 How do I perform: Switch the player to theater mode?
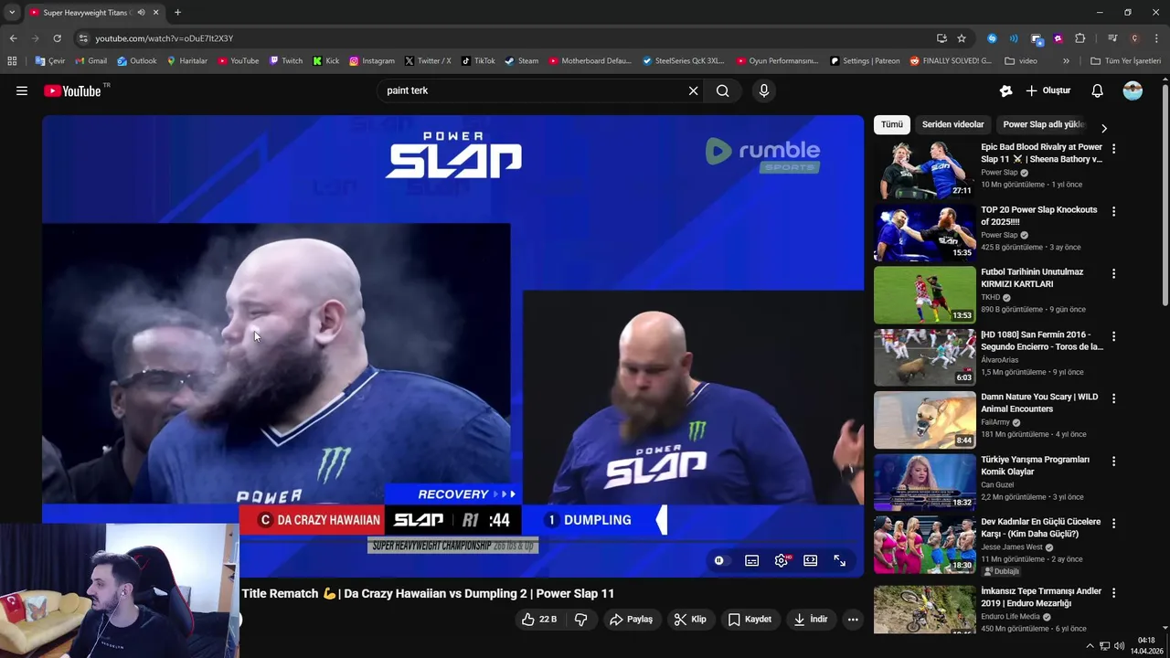tap(811, 560)
